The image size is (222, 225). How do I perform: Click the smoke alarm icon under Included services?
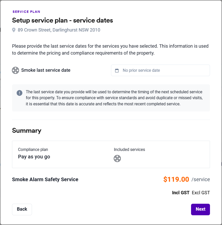pos(117,159)
